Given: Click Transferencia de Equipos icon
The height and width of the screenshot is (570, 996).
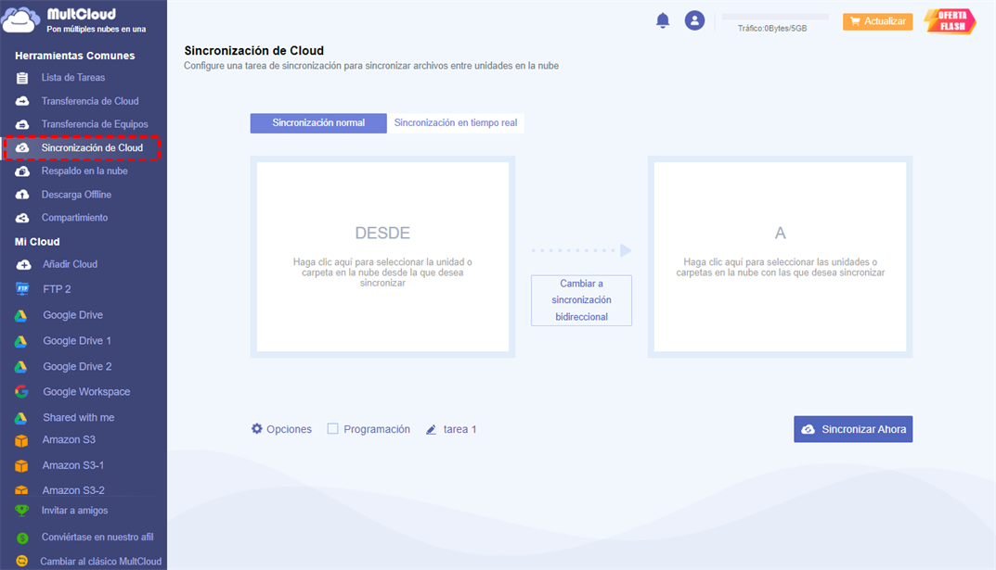Looking at the screenshot, I should (22, 125).
